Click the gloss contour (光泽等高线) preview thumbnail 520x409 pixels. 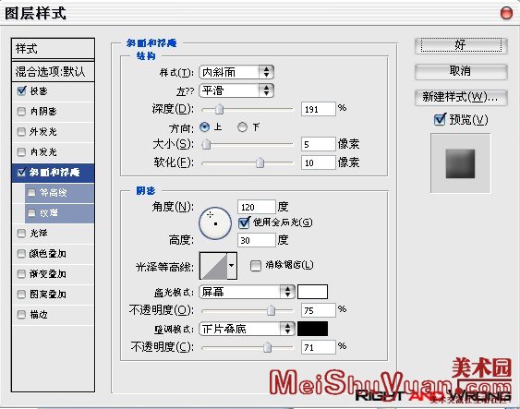(x=213, y=266)
